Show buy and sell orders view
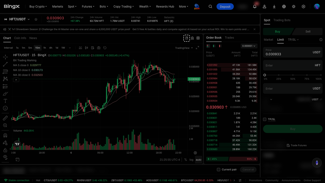The width and height of the screenshot is (325, 183). point(208,46)
